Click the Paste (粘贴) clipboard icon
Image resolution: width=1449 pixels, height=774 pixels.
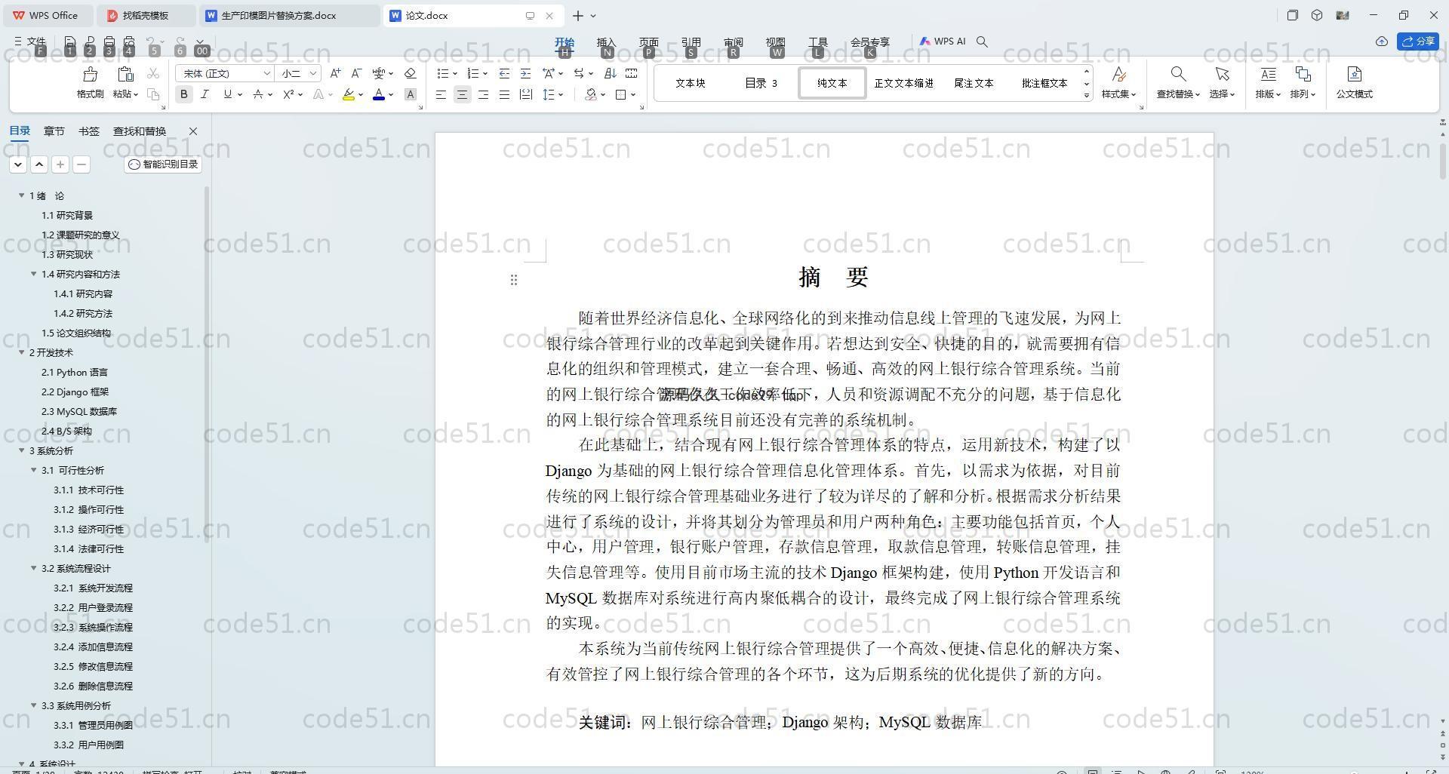(125, 74)
